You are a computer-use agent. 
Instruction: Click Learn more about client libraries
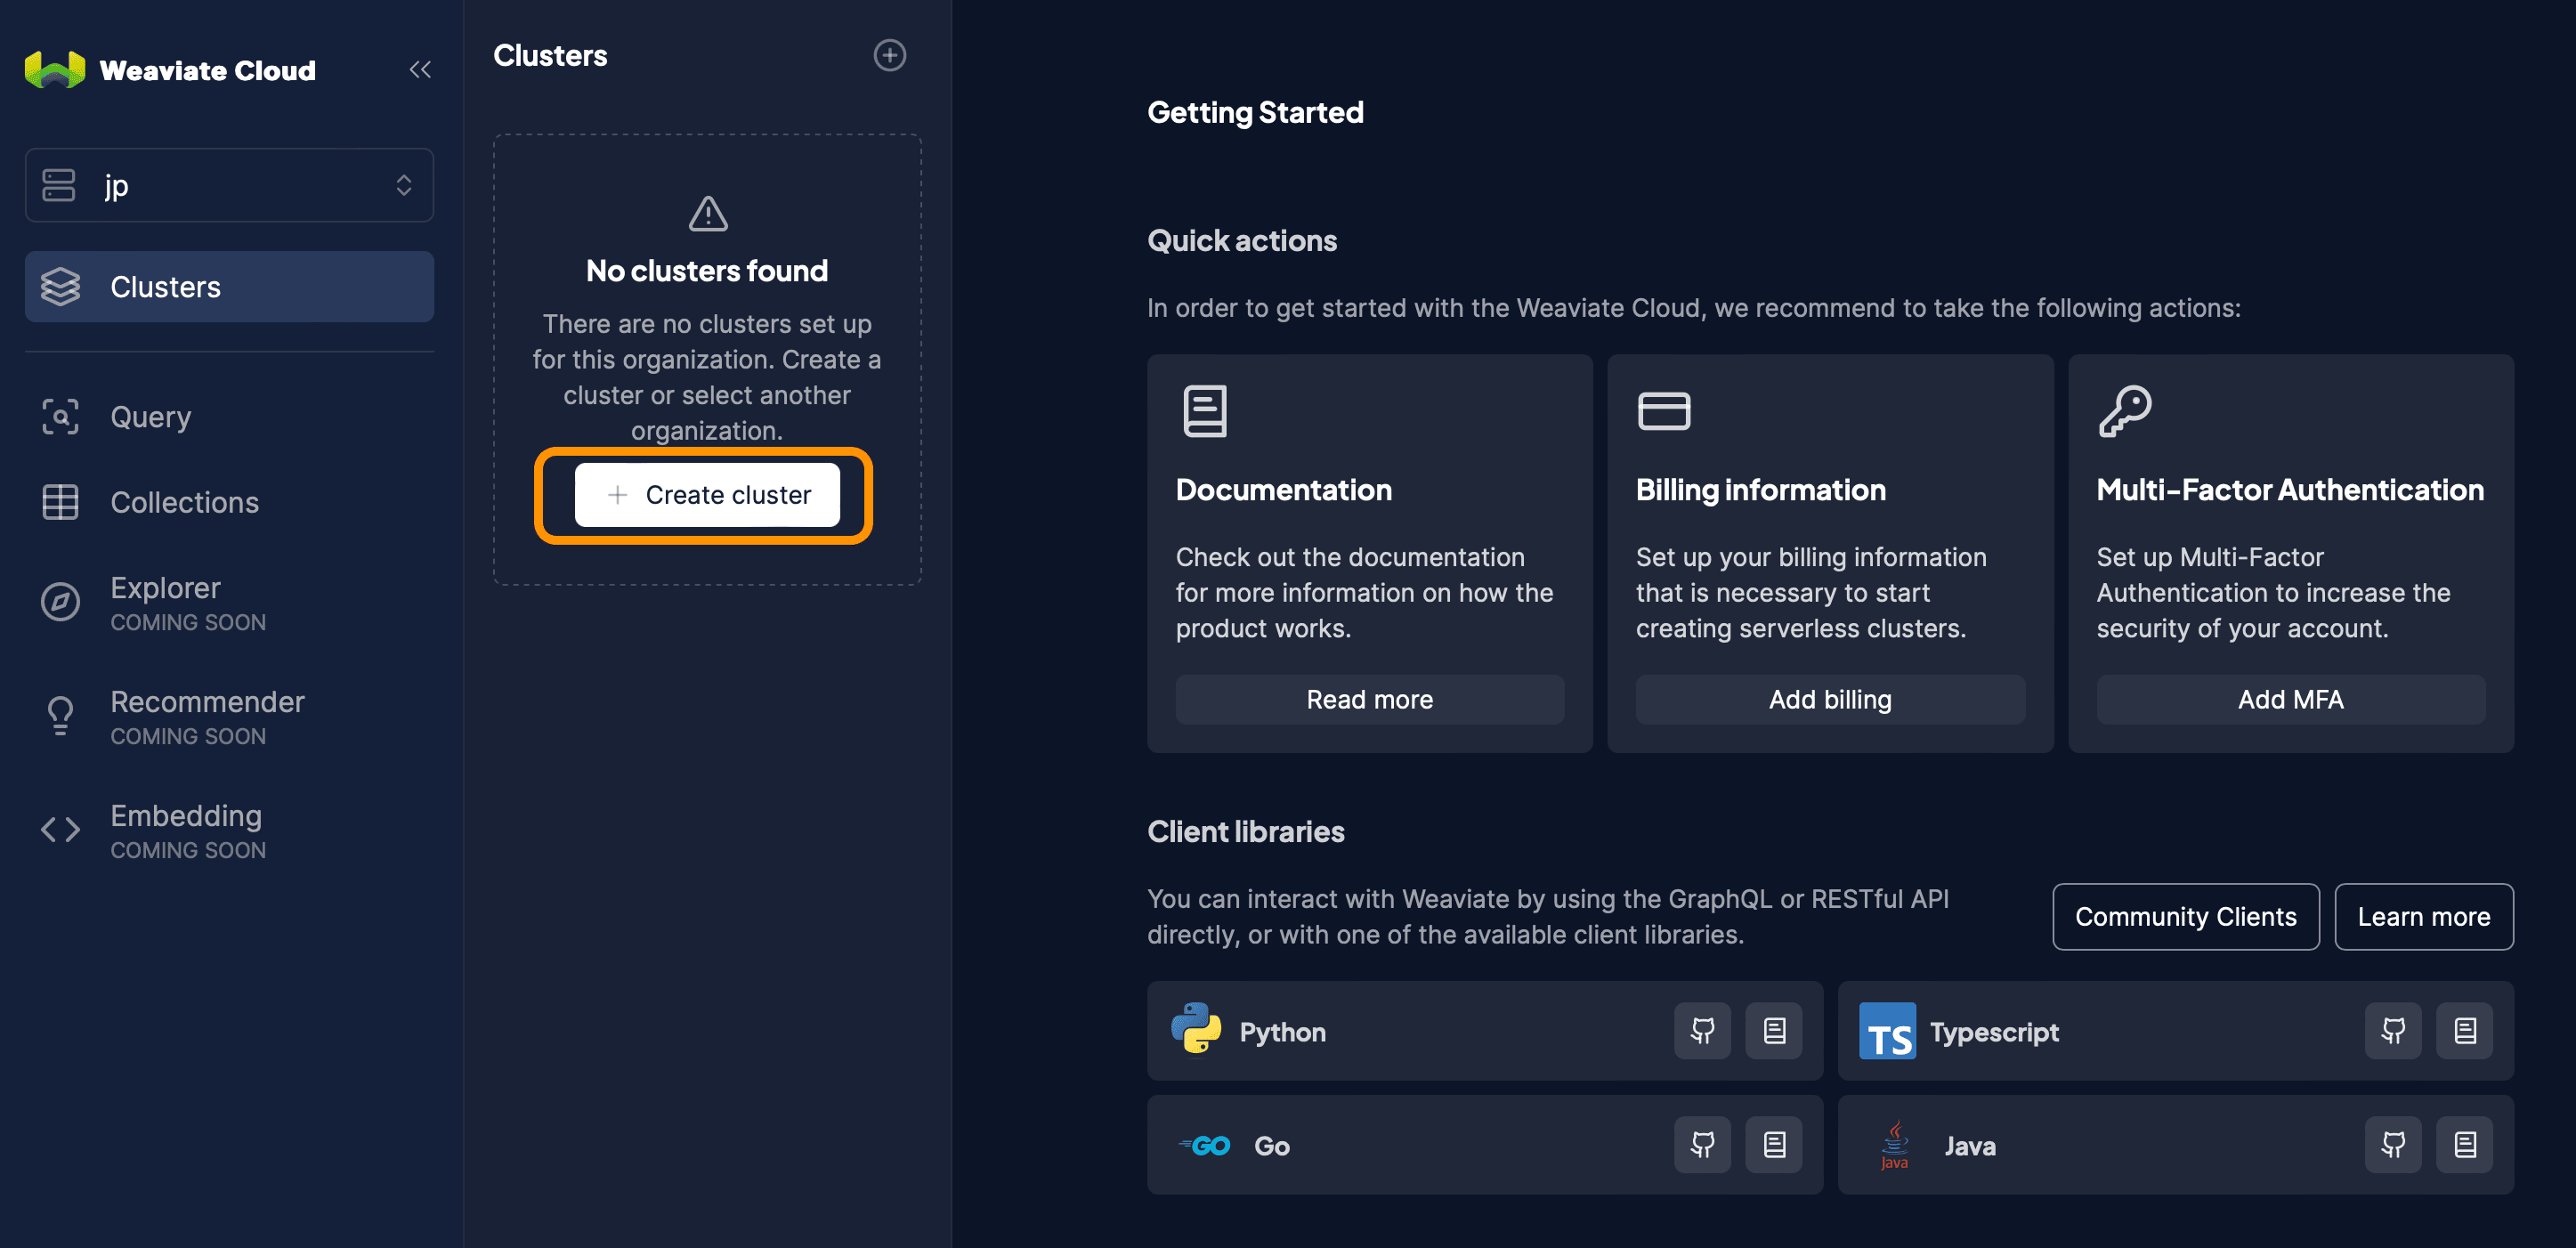coord(2423,917)
